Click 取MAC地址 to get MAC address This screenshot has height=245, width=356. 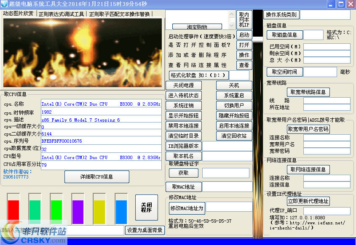pyautogui.click(x=184, y=186)
